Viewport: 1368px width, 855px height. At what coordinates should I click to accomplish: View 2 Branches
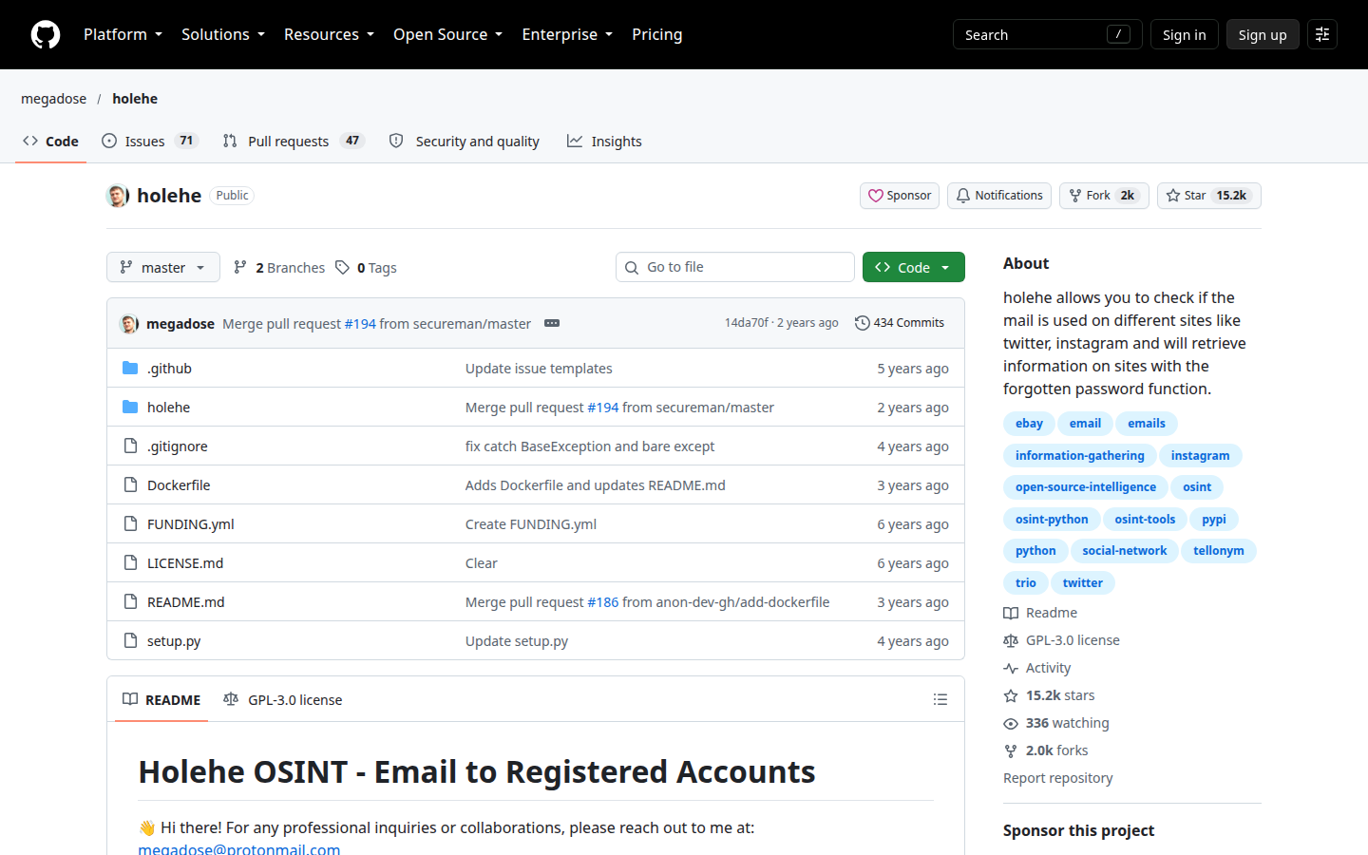tap(279, 268)
